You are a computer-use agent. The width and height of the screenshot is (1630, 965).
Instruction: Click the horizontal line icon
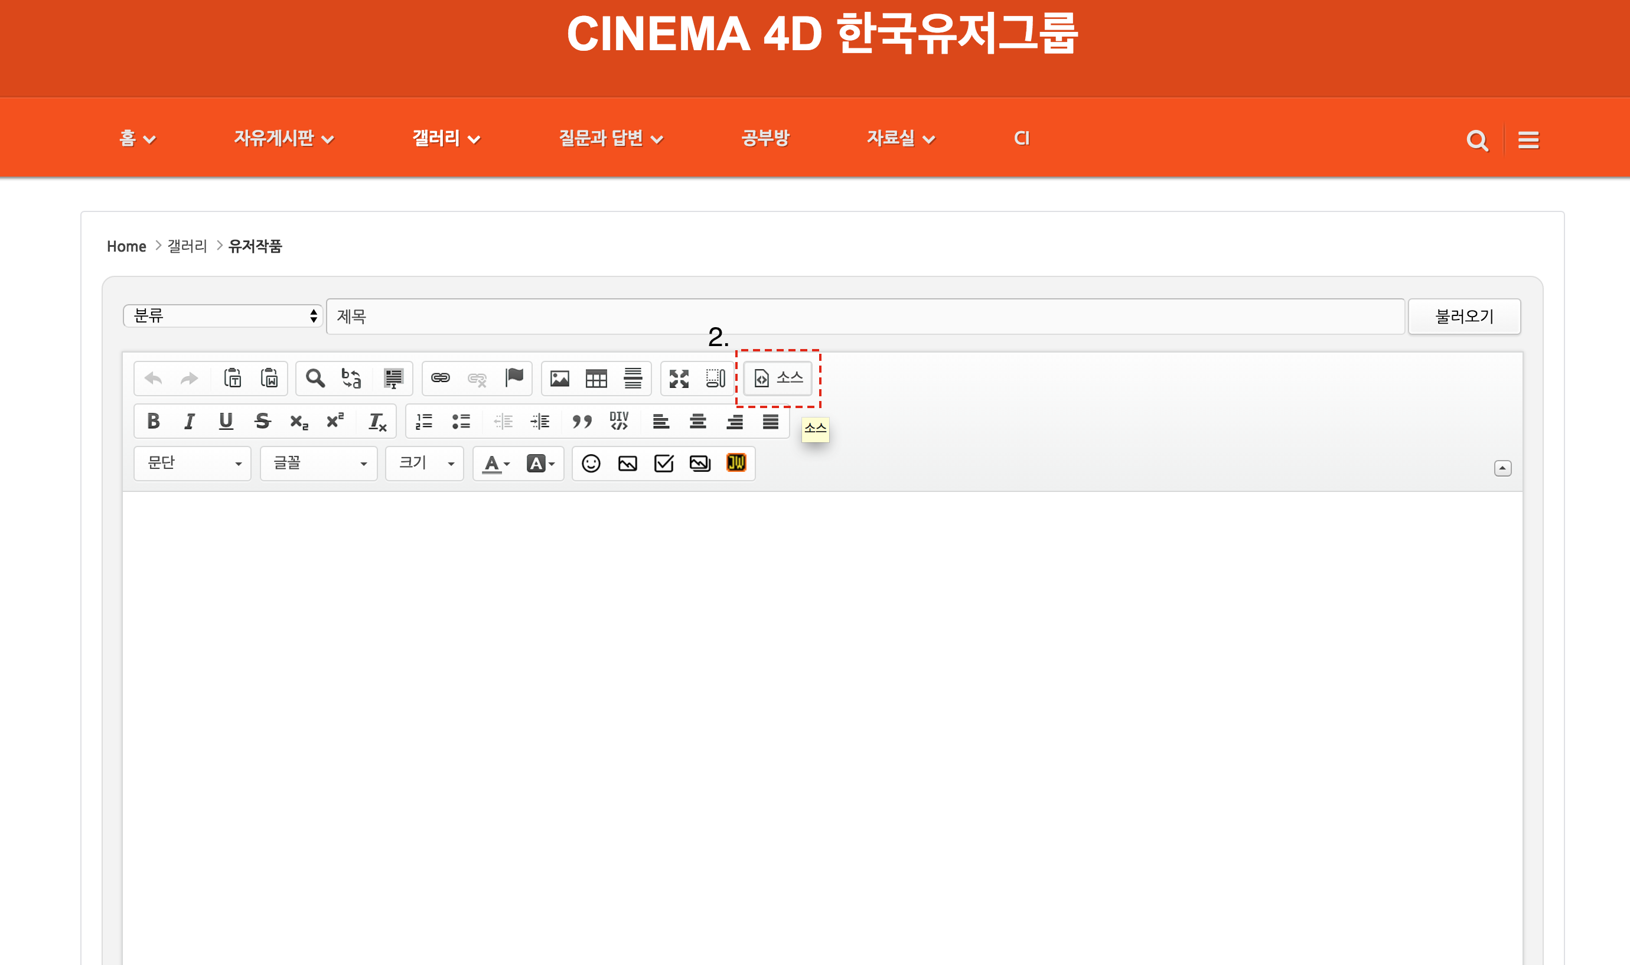tap(633, 379)
